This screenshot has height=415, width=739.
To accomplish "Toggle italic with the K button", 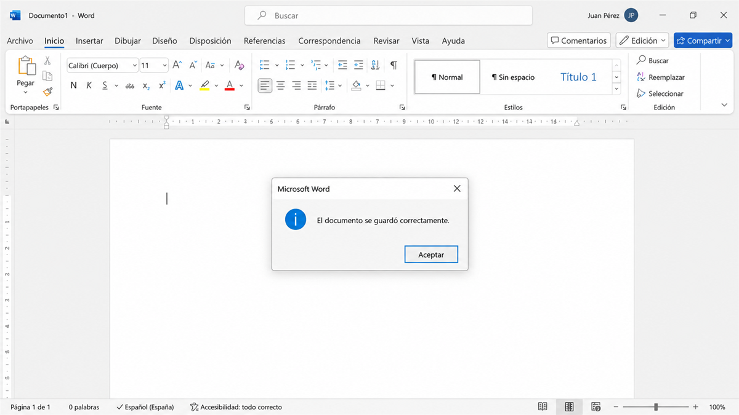I will click(89, 85).
